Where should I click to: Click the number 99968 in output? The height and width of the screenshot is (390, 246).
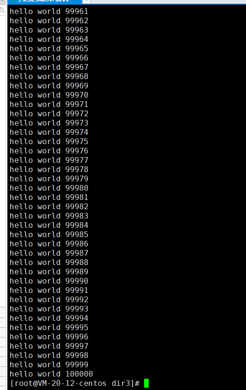pyautogui.click(x=77, y=76)
